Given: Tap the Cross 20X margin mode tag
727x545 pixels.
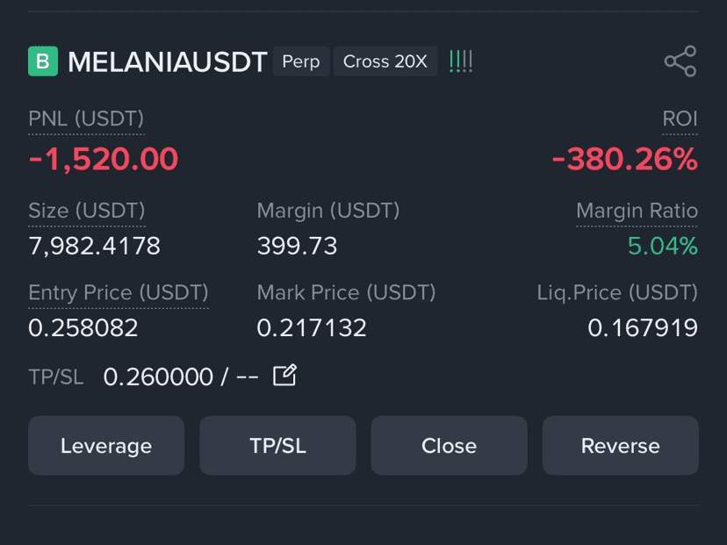Looking at the screenshot, I should click(x=385, y=61).
